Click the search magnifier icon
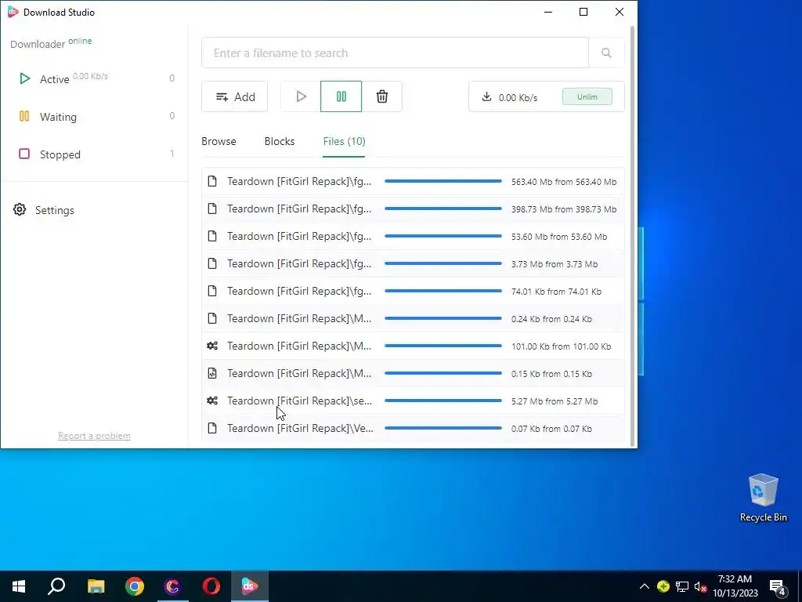The width and height of the screenshot is (802, 602). [606, 53]
